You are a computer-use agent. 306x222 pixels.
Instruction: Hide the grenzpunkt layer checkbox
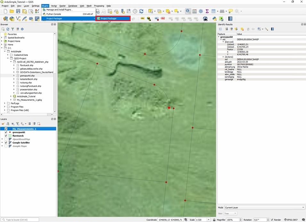point(6,132)
